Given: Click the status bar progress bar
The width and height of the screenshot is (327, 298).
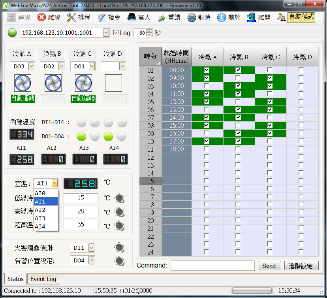Looking at the screenshot, I should click(252, 290).
